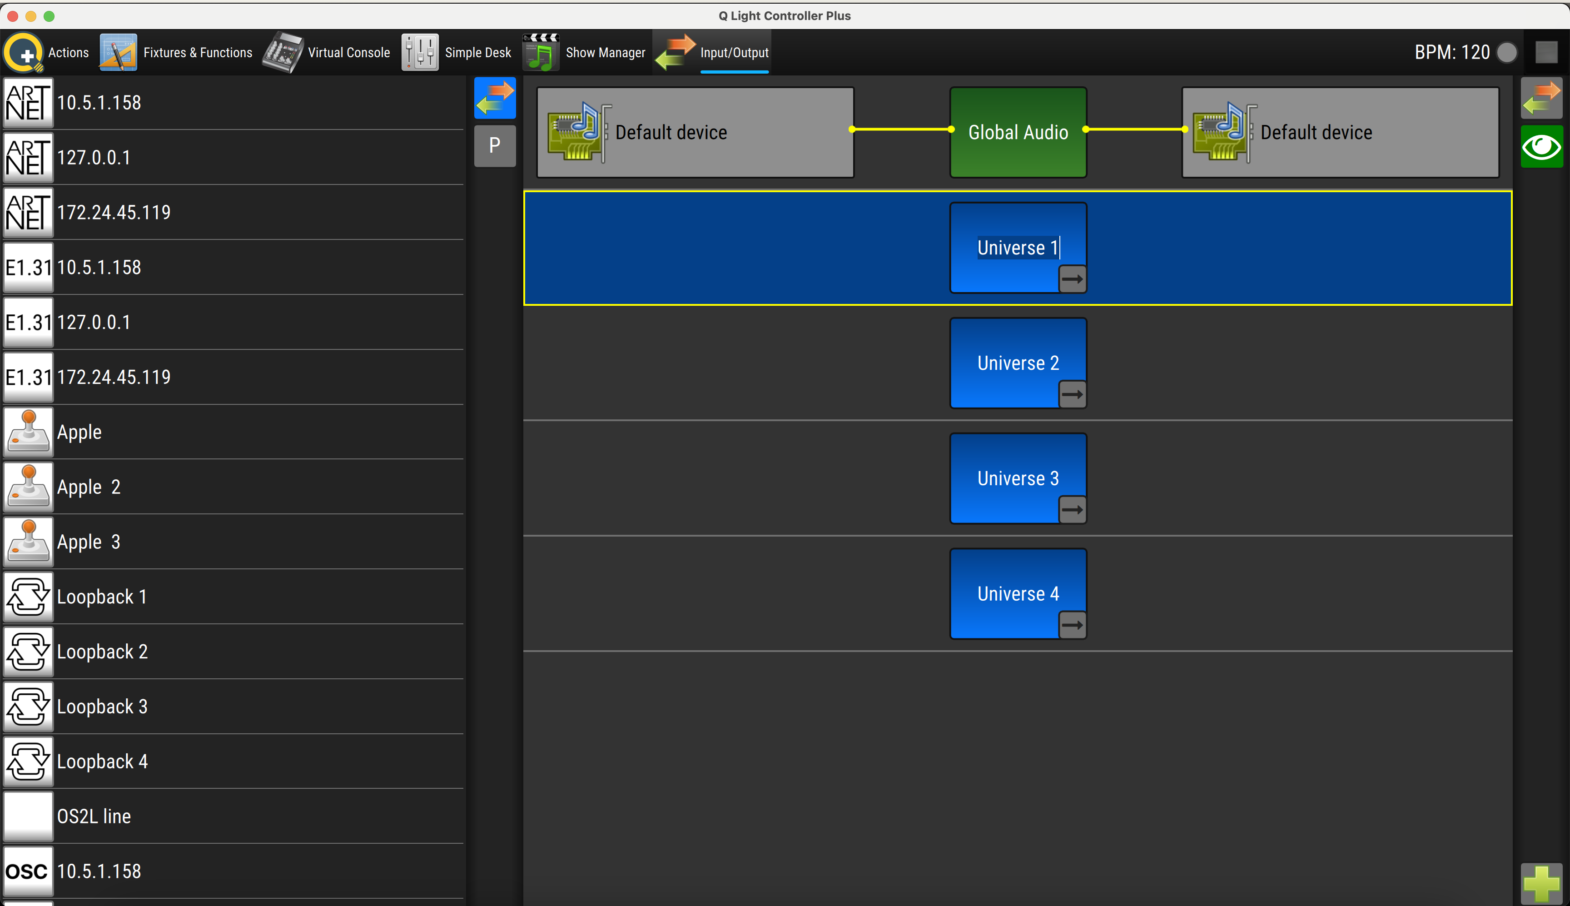Switch to Fixtures & Functions tab
This screenshot has height=906, width=1570.
176,52
